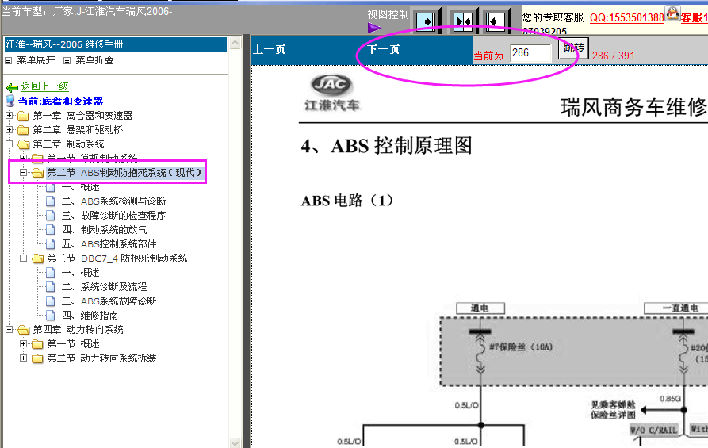Click page icon beside 五、ABS控制系统部件

(x=51, y=244)
